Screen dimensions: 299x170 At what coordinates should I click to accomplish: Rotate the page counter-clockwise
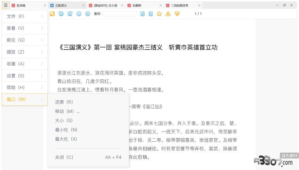pyautogui.click(x=61, y=14)
